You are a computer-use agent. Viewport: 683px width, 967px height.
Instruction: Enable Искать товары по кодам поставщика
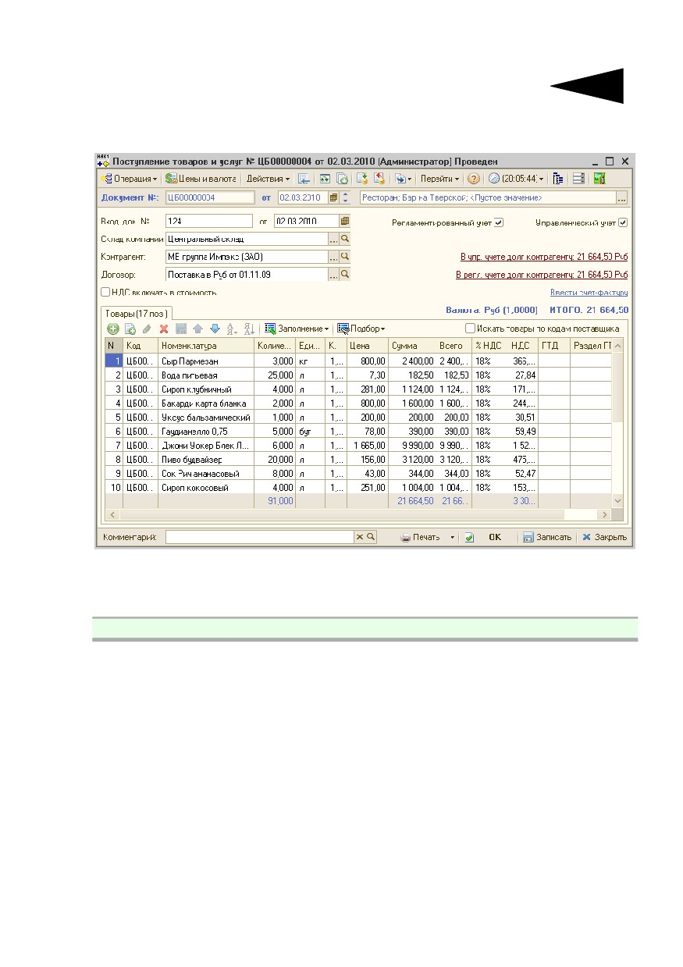click(x=470, y=329)
